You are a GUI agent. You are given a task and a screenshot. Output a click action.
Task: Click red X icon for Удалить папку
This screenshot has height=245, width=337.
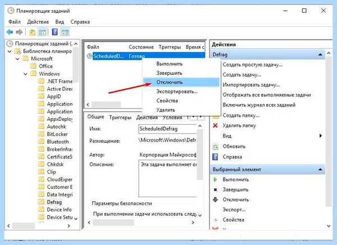tap(215, 125)
